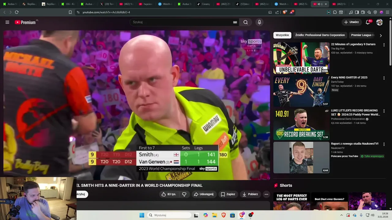Viewport: 392px width, 220px height.
Task: Share this page via toolbar share icon
Action: (x=277, y=12)
